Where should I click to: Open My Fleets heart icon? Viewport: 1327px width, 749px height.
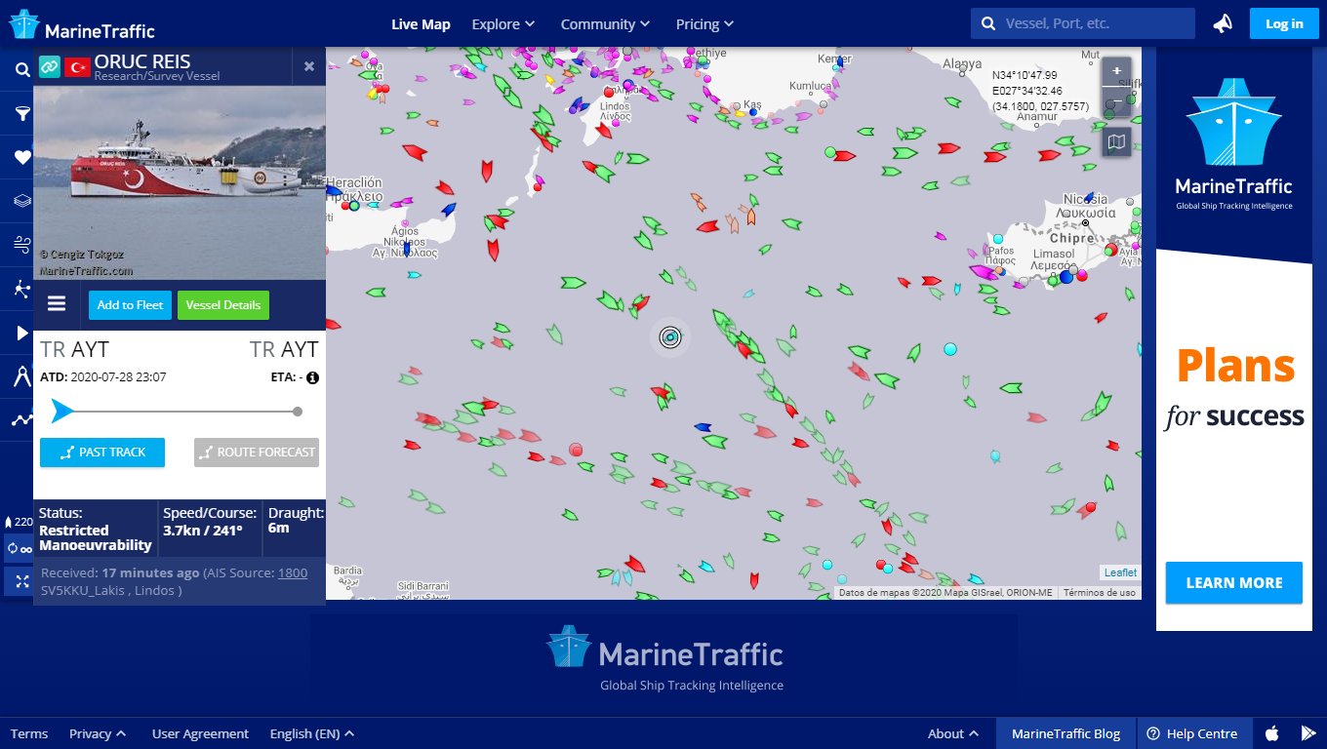click(x=21, y=157)
